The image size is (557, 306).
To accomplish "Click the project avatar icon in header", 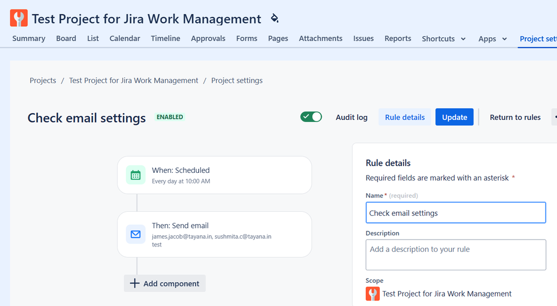I will pyautogui.click(x=19, y=18).
